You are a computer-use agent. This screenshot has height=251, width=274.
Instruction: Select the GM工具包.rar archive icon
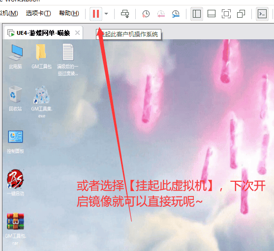tap(15, 229)
